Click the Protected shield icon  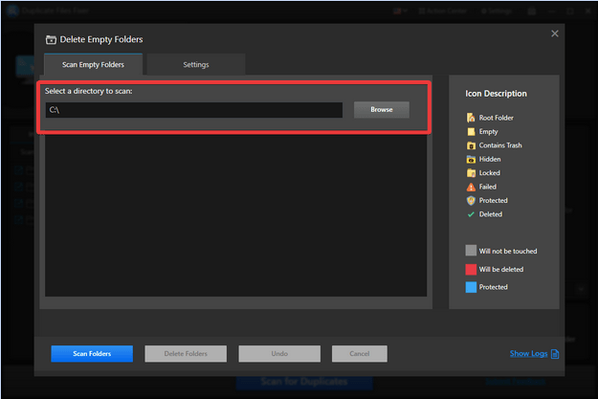click(471, 200)
